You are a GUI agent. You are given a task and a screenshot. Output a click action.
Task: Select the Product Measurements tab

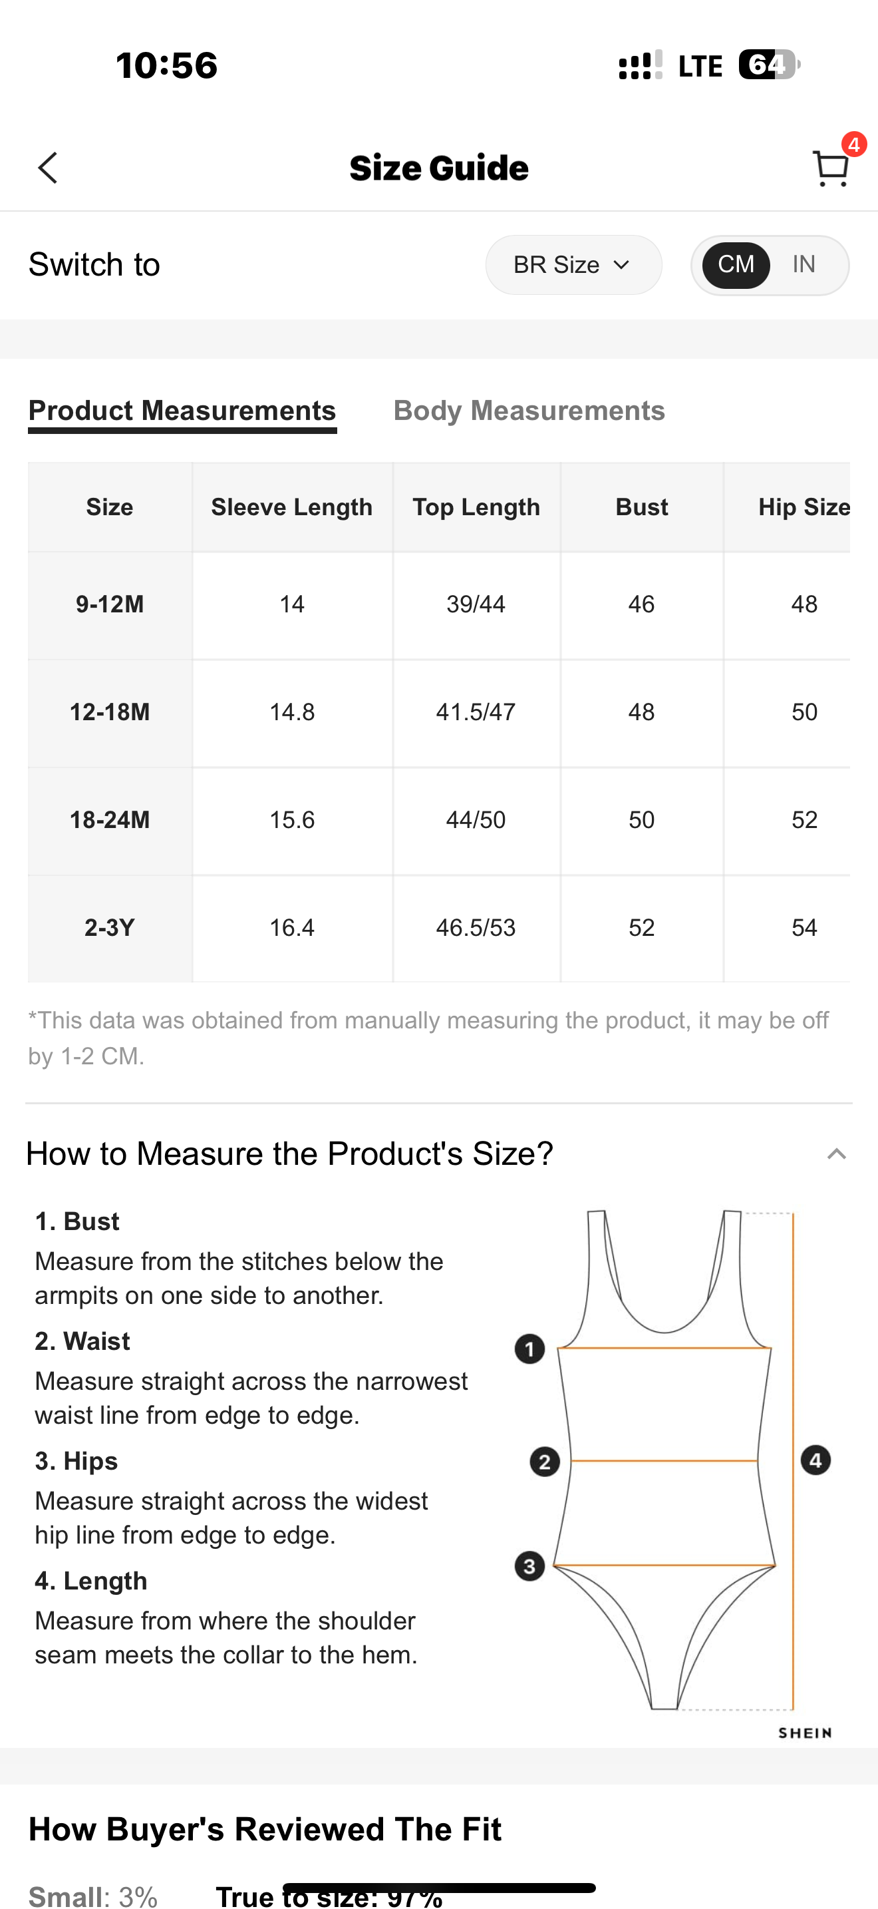[182, 411]
